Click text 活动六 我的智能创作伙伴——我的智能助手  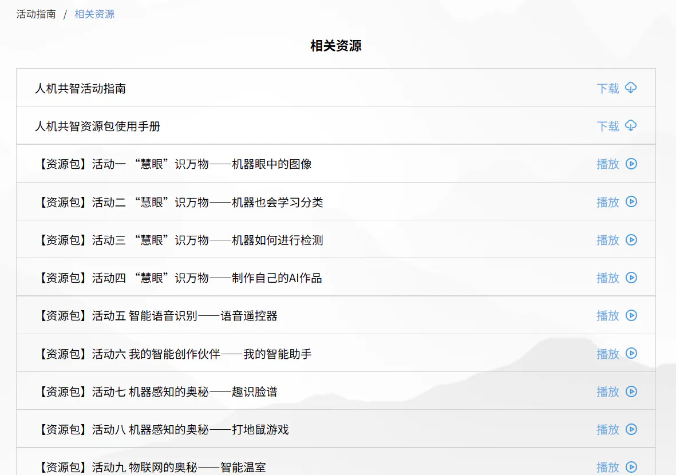(x=201, y=354)
